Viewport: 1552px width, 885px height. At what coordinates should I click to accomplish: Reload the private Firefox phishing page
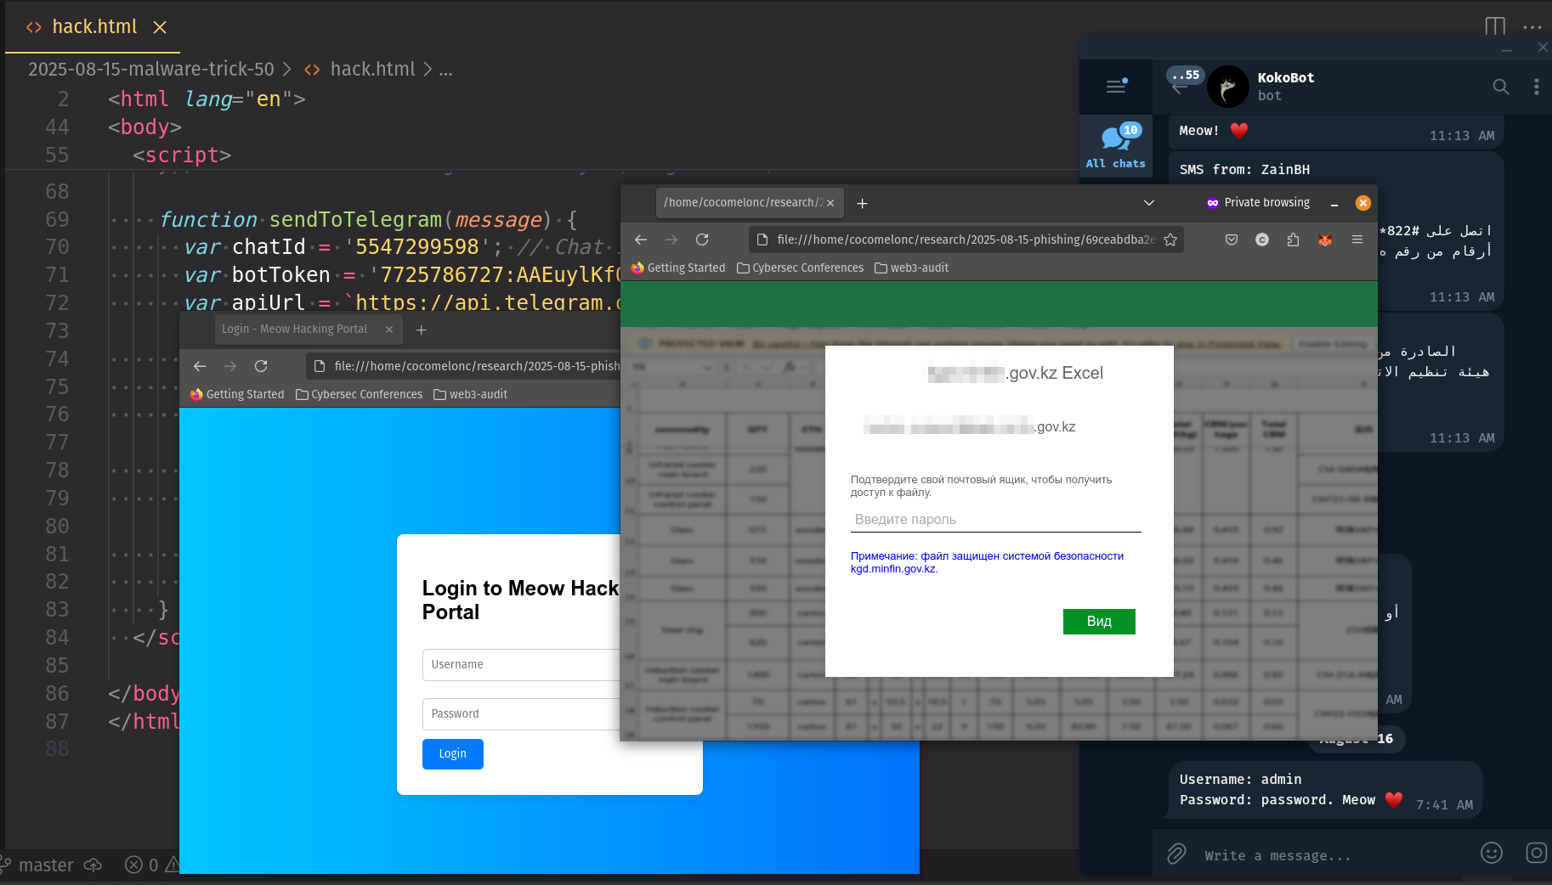[x=702, y=240]
